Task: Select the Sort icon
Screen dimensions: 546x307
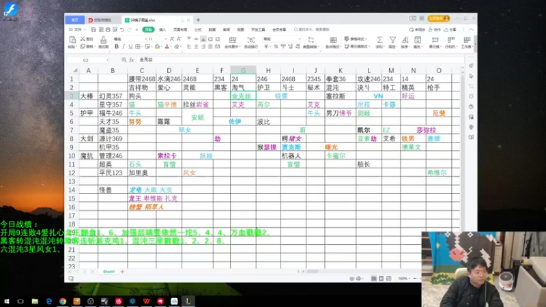Action: tap(405, 42)
